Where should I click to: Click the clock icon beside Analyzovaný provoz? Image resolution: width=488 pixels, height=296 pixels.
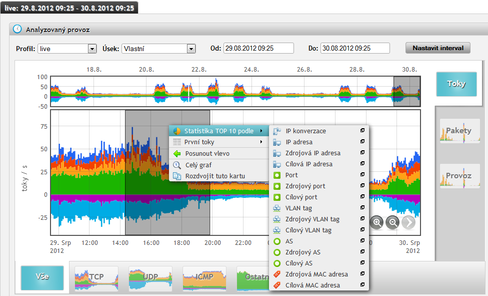[x=17, y=30]
